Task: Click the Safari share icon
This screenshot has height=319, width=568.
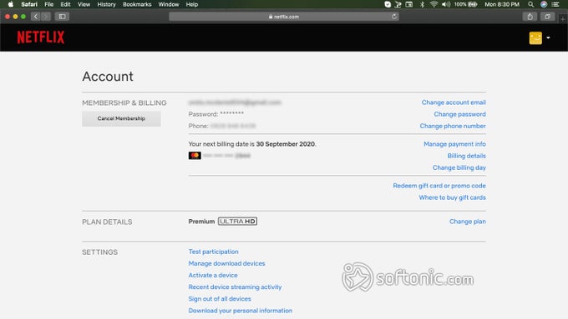Action: (x=530, y=17)
